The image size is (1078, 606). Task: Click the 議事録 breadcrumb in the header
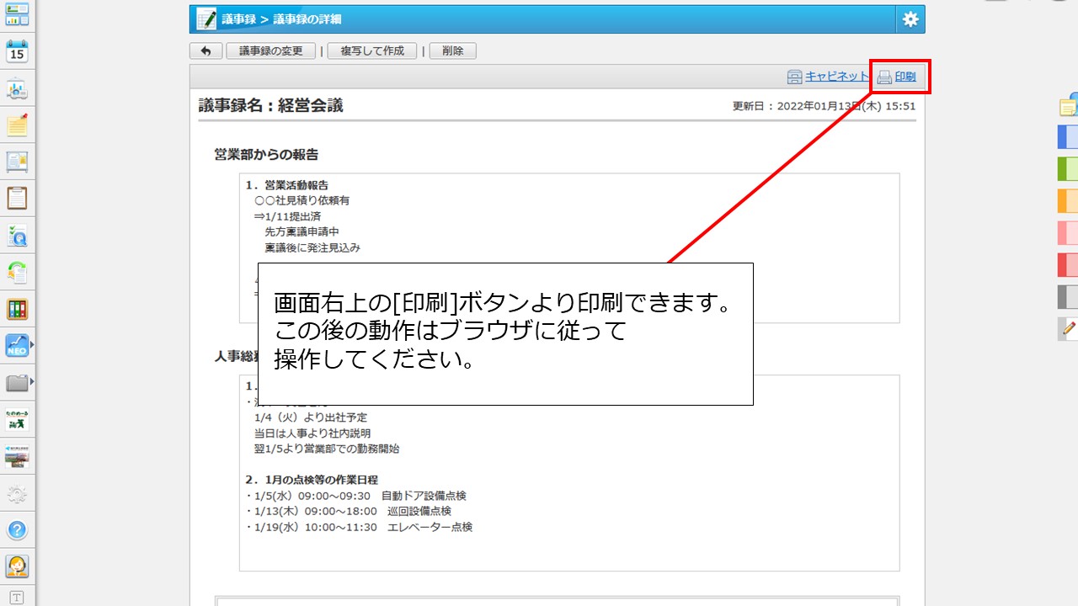click(x=239, y=19)
